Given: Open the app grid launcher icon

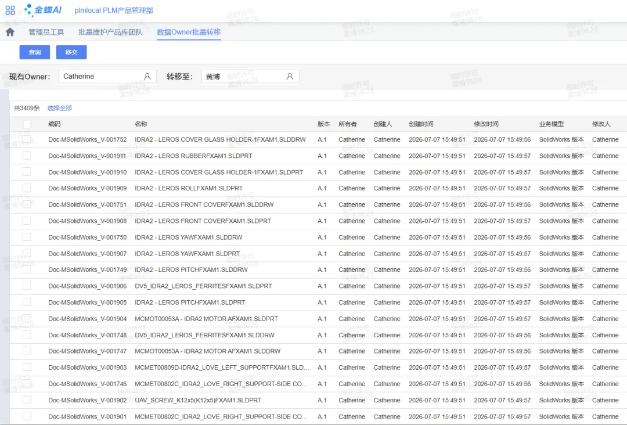Looking at the screenshot, I should pos(10,10).
